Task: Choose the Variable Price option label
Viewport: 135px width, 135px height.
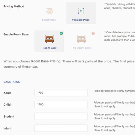Action: tap(81, 20)
